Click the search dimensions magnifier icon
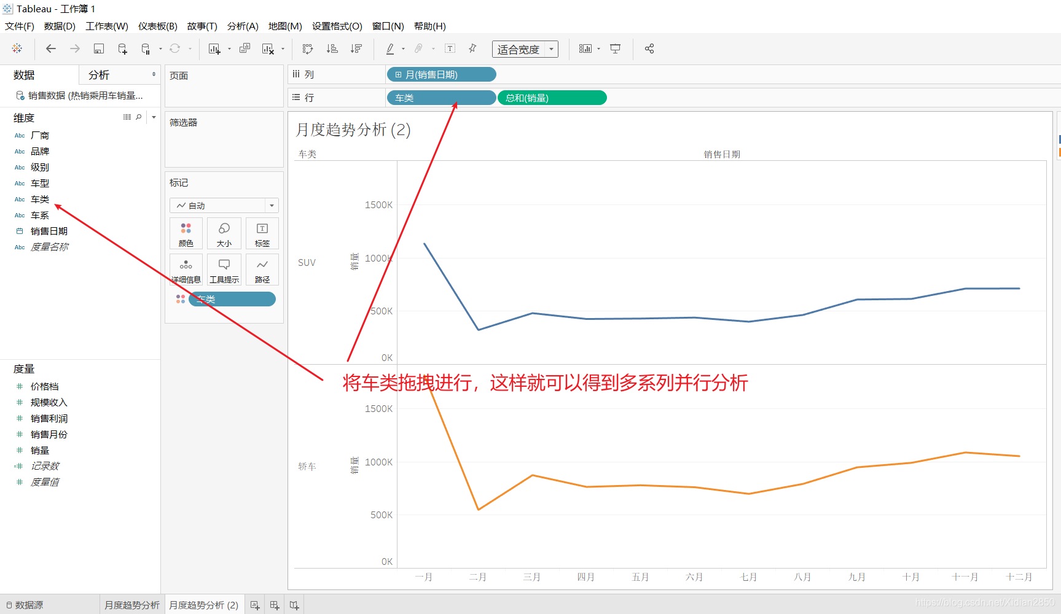 point(139,117)
